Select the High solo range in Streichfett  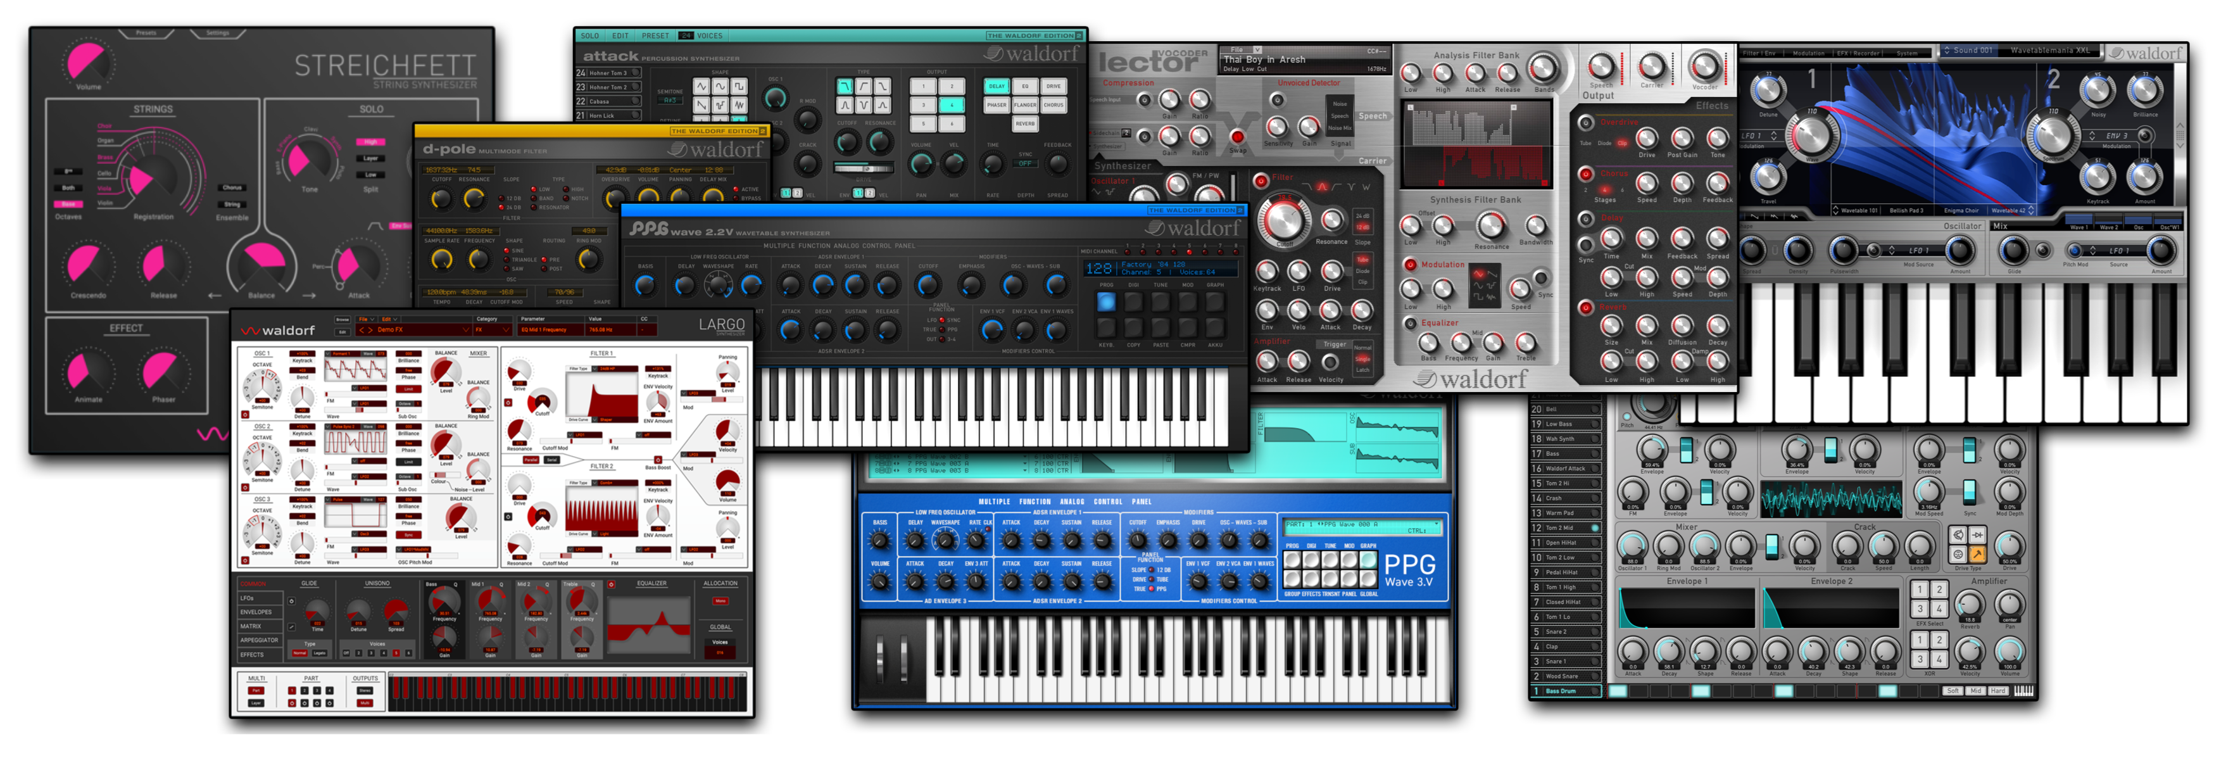tap(370, 141)
